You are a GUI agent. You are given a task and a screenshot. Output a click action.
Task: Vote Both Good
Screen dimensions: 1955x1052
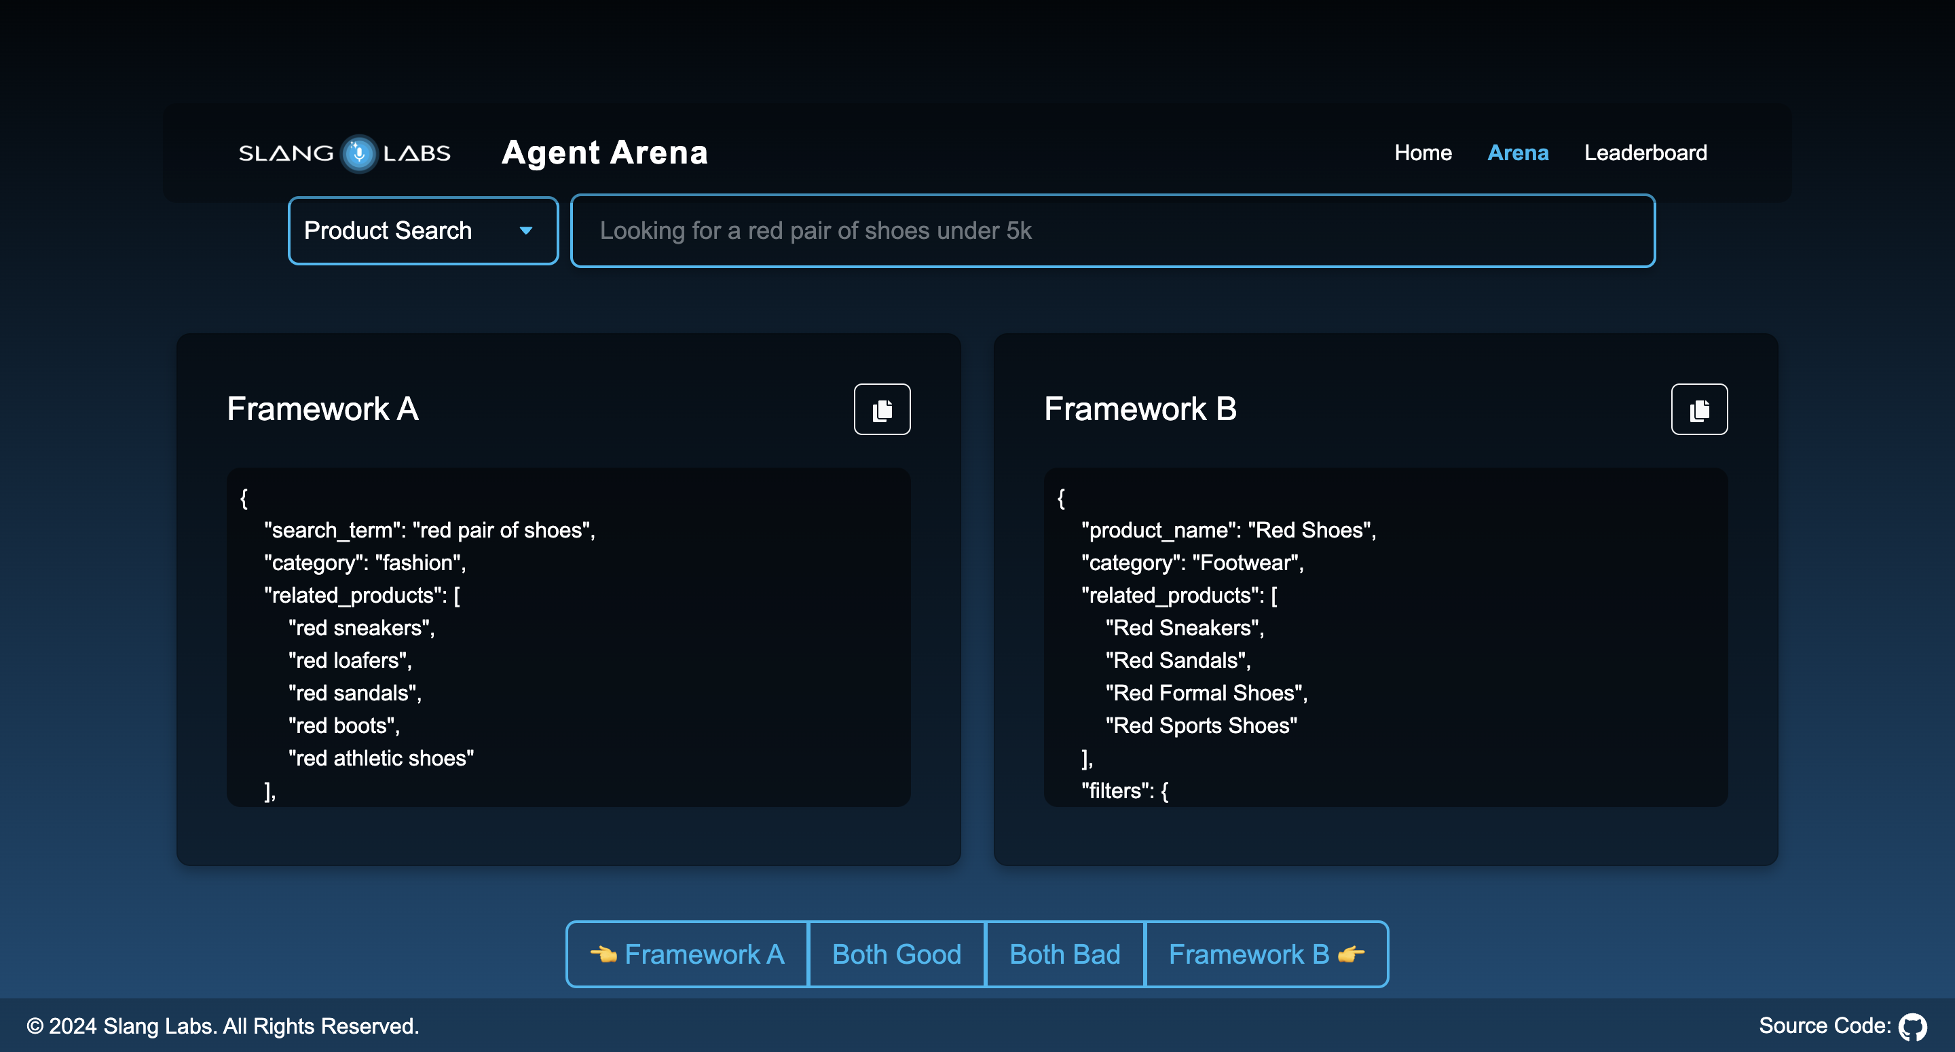pyautogui.click(x=896, y=954)
